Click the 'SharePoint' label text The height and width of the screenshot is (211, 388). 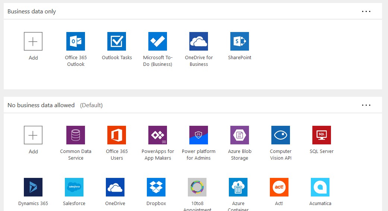click(240, 58)
